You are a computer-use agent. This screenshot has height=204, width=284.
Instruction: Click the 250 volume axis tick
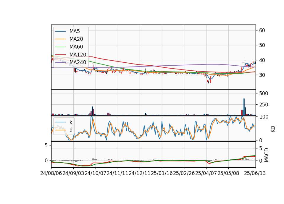pos(264,105)
